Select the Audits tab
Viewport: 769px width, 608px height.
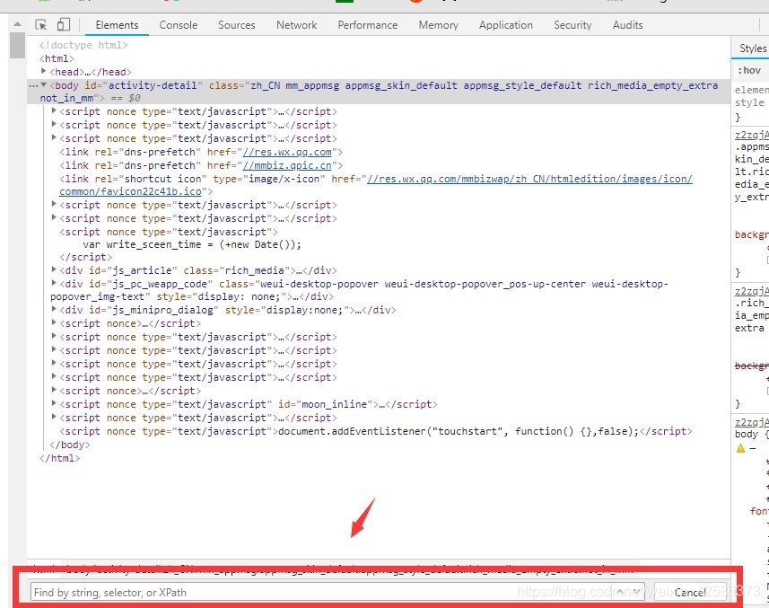click(x=627, y=25)
